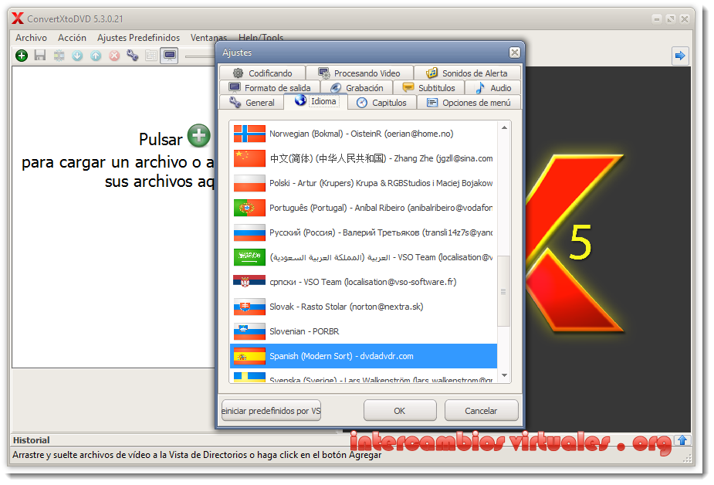The height and width of the screenshot is (485, 714).
Task: Click the red remove item icon
Action: pyautogui.click(x=113, y=56)
